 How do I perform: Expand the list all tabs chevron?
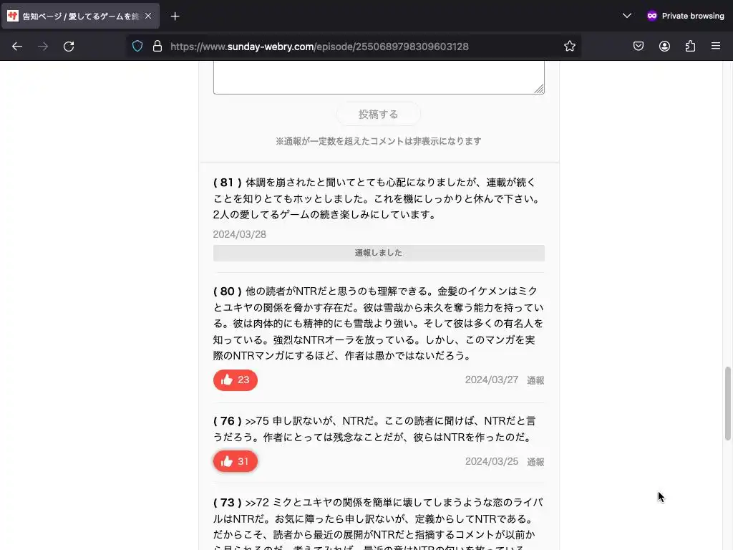pyautogui.click(x=627, y=16)
